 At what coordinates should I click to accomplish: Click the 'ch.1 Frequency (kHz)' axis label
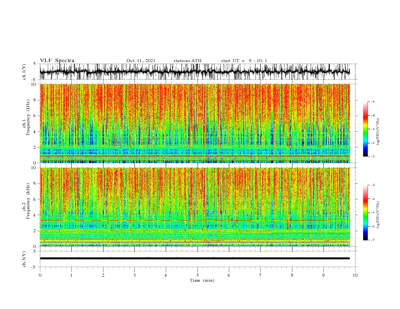coord(26,124)
